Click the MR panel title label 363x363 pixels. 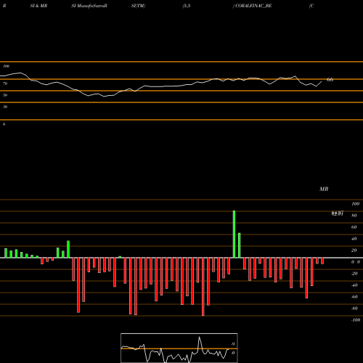click(324, 189)
